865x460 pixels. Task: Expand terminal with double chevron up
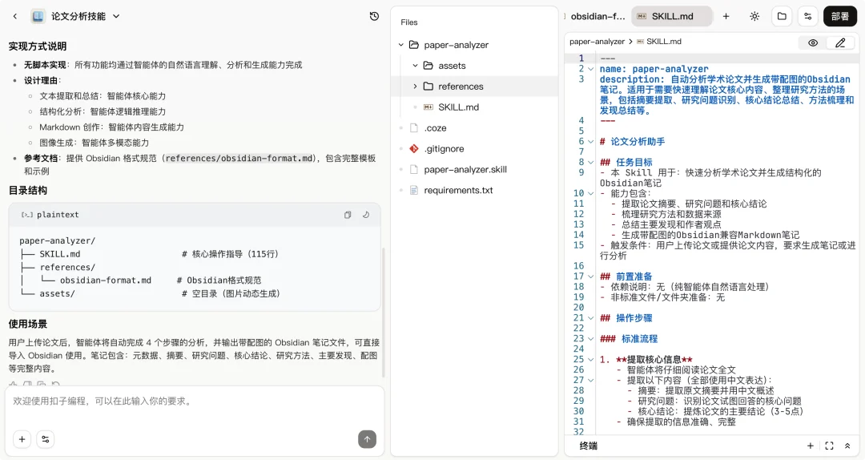point(847,446)
